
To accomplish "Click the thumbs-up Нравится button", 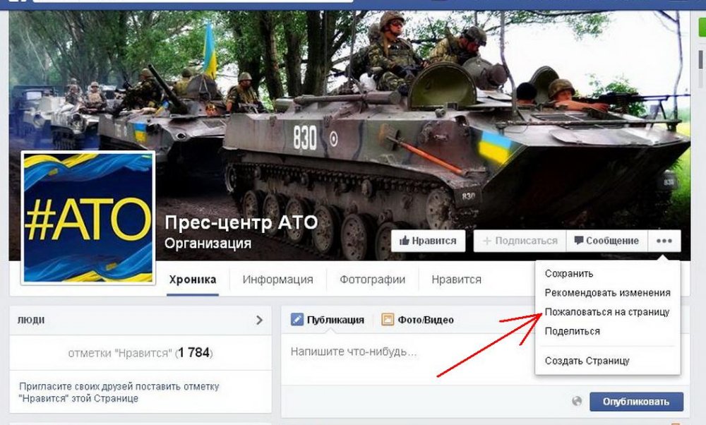I will pos(428,241).
